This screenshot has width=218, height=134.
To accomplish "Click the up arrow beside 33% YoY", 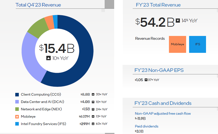I will [93, 95].
